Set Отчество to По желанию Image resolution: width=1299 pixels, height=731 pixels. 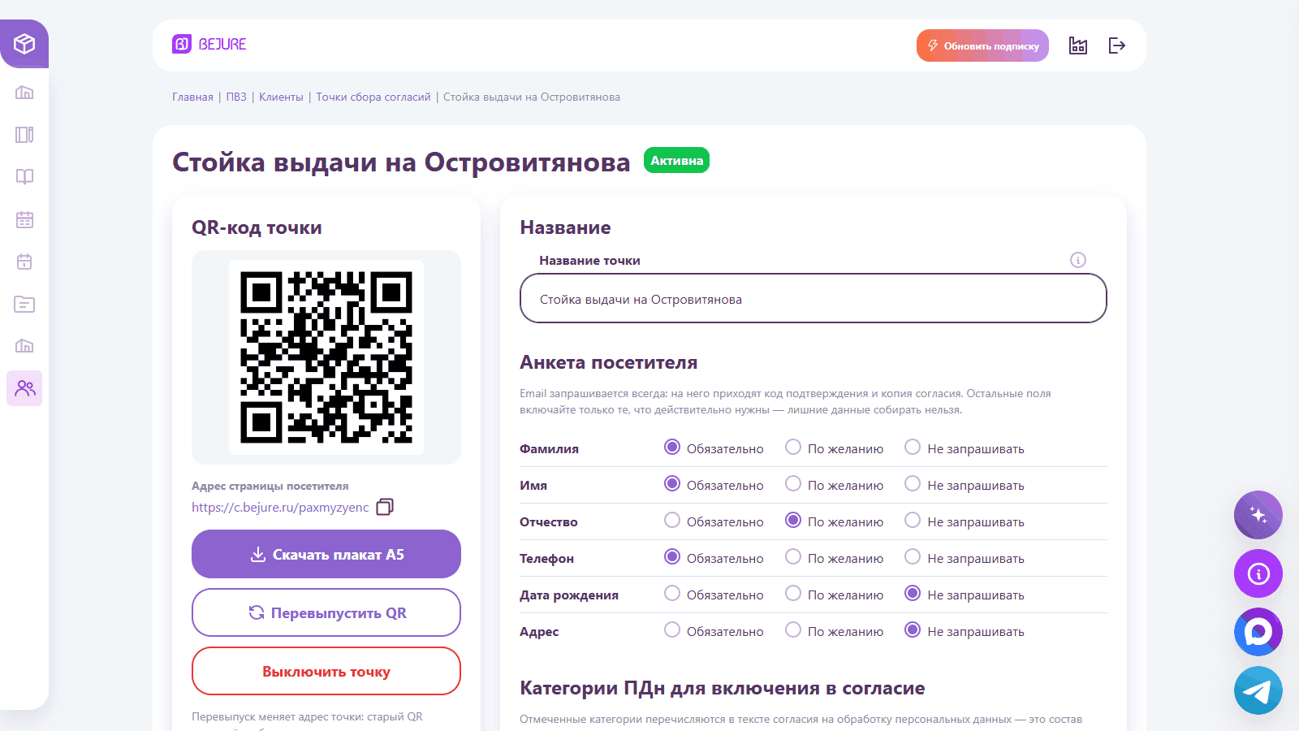(x=793, y=520)
